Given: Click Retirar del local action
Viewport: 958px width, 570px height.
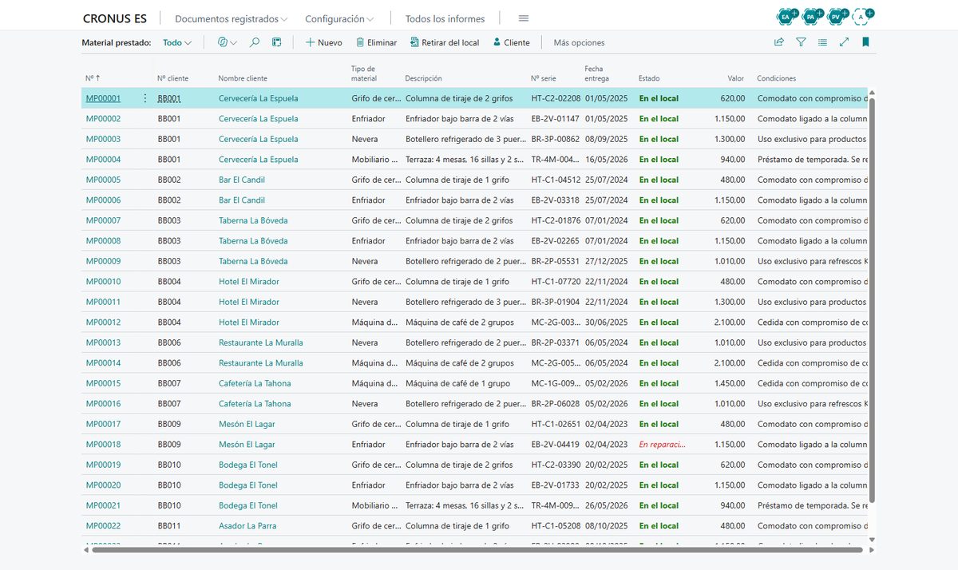Looking at the screenshot, I should (444, 42).
